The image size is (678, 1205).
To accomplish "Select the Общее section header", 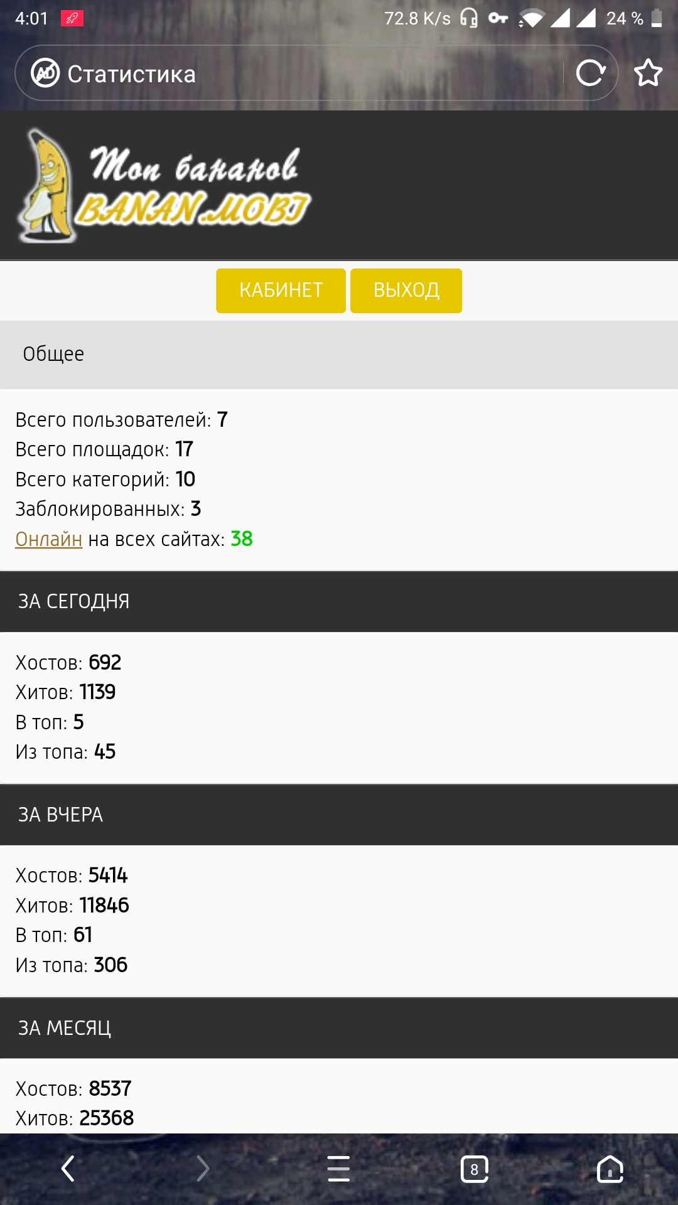I will pyautogui.click(x=54, y=354).
